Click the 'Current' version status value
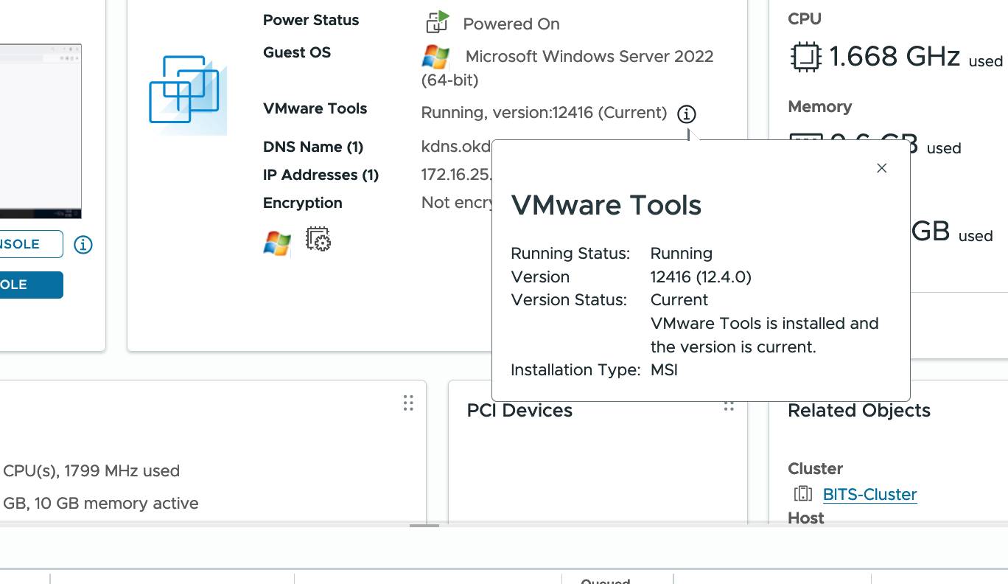 click(x=679, y=300)
